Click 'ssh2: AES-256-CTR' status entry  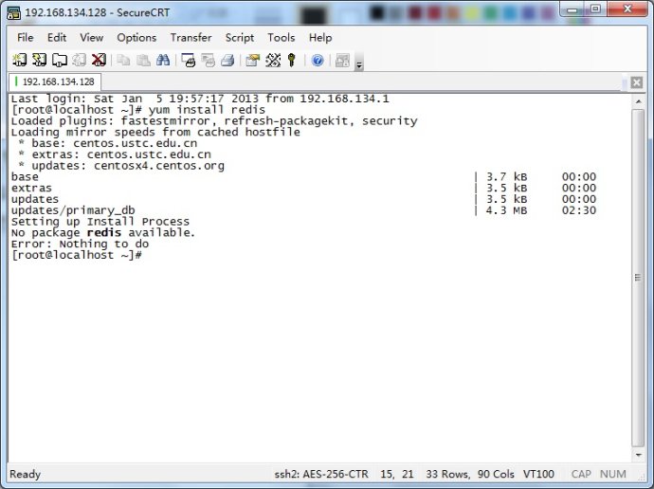(321, 475)
